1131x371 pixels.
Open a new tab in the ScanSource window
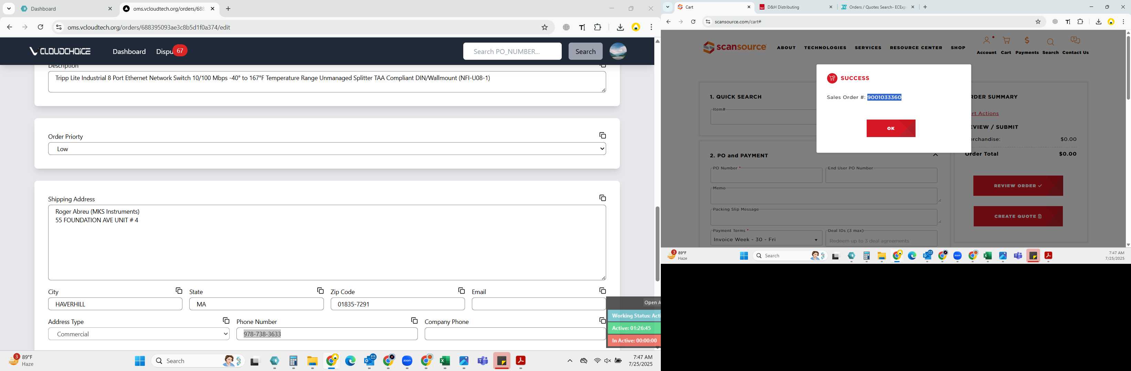925,7
